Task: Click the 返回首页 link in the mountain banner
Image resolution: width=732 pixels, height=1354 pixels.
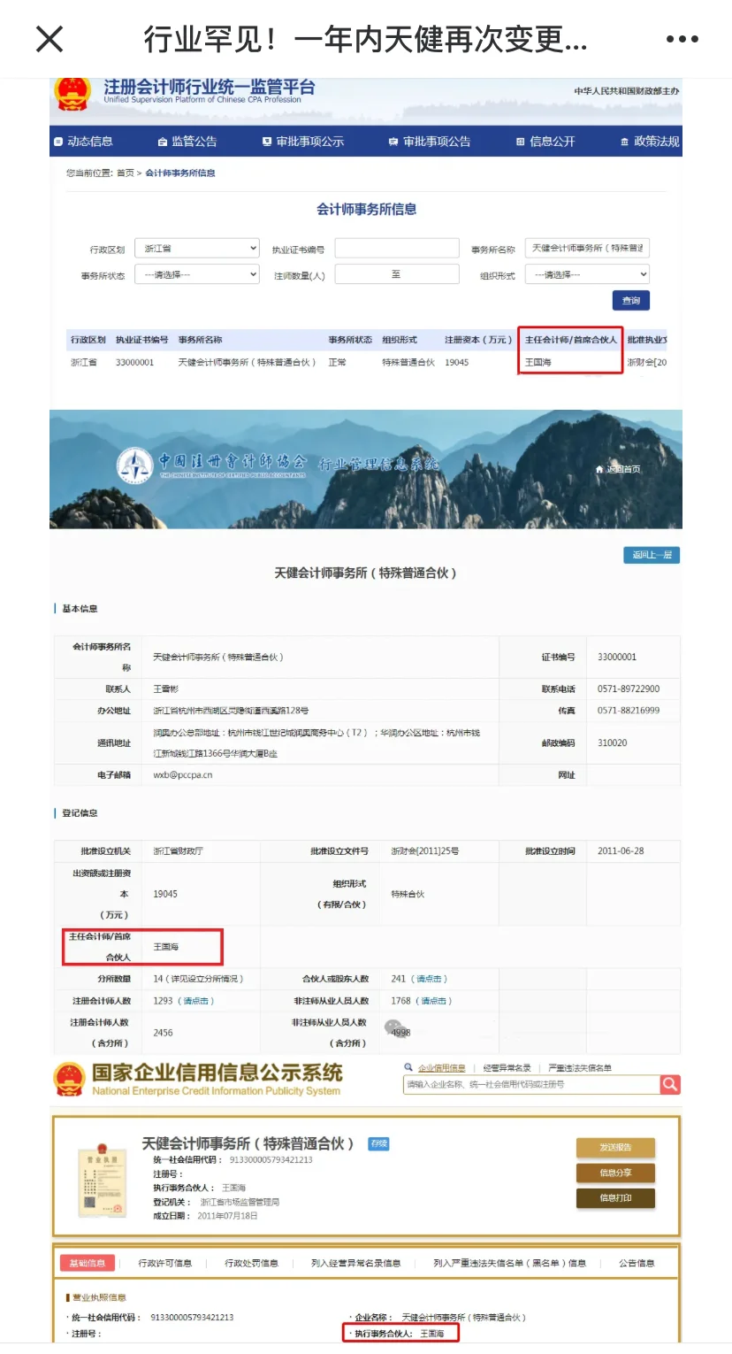Action: (618, 469)
